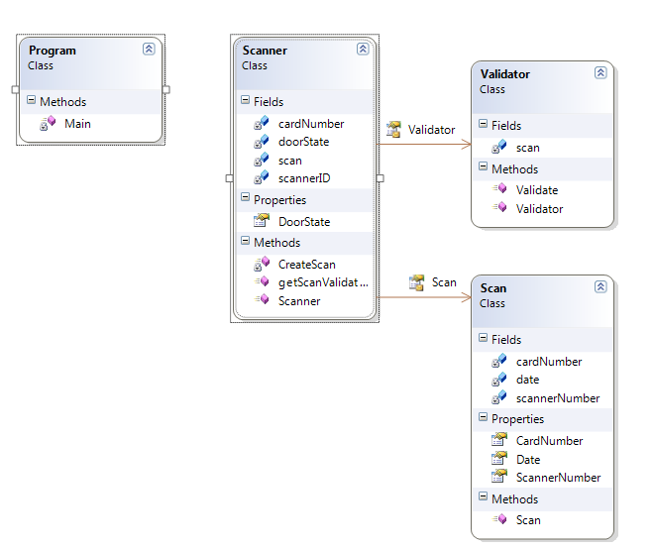Collapse the Properties section in Scanner class
Screen dimensions: 654x550
pos(246,197)
